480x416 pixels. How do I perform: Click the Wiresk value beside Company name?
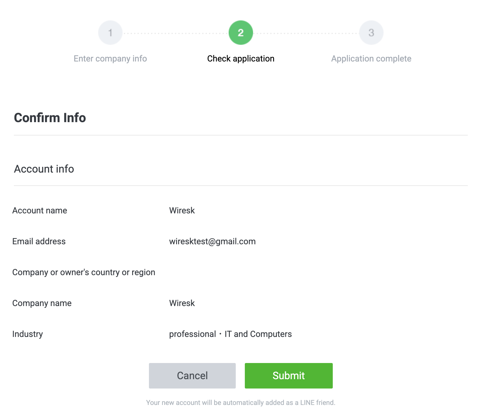182,303
